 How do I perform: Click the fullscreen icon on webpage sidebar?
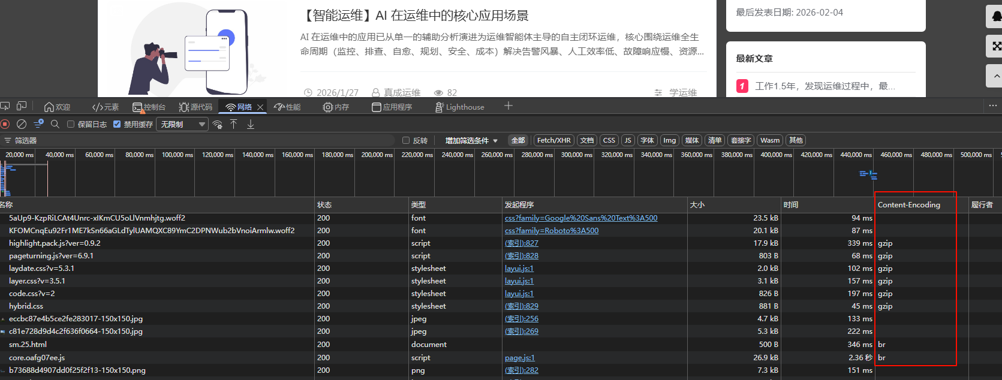(995, 46)
